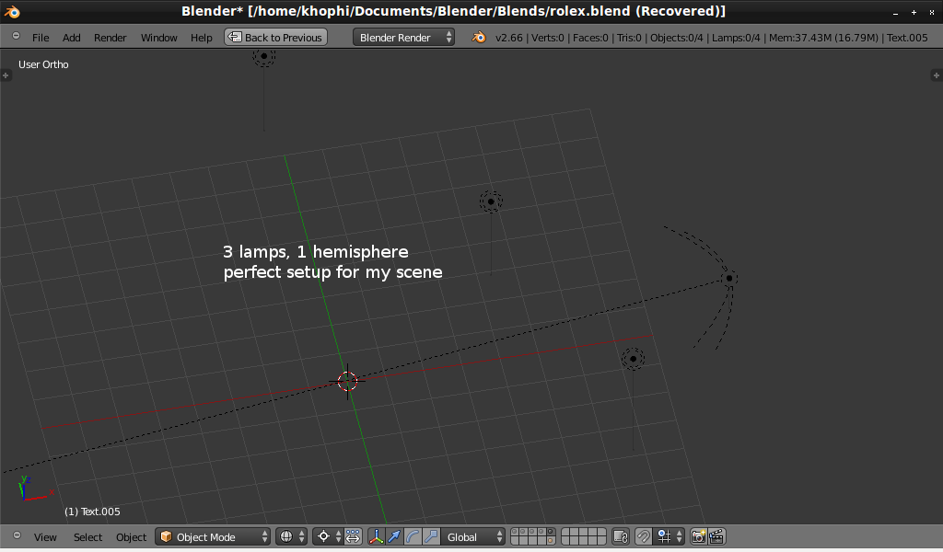Open the File menu
943x552 pixels.
click(41, 38)
